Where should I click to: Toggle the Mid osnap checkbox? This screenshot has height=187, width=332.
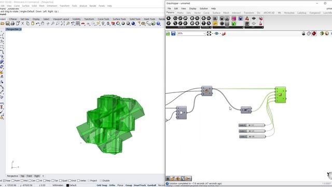[x=22, y=181]
